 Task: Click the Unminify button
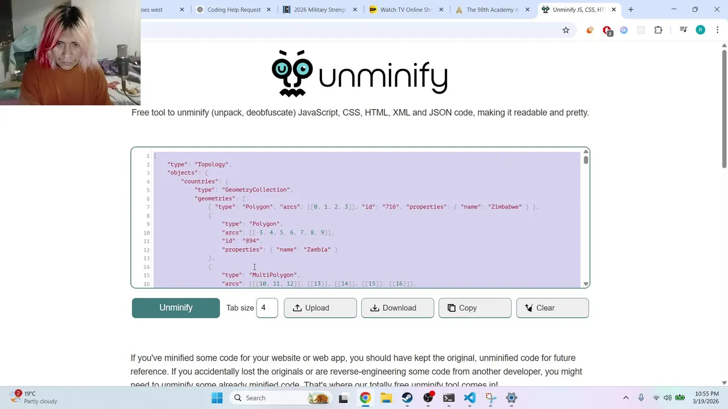point(176,308)
